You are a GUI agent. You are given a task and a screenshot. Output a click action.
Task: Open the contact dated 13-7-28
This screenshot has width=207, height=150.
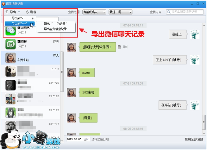(31, 99)
